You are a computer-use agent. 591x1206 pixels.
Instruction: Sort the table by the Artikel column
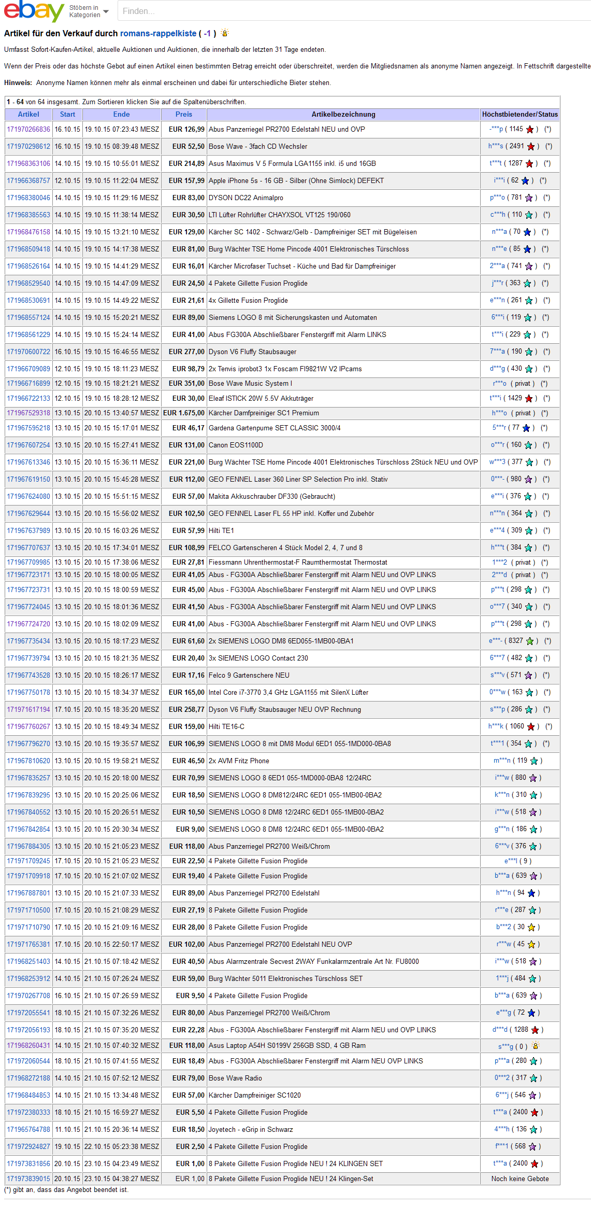(x=28, y=115)
